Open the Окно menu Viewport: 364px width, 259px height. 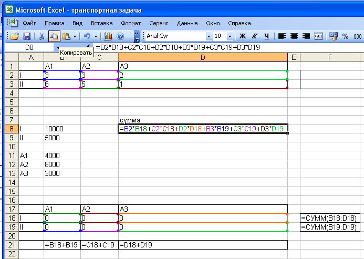213,23
